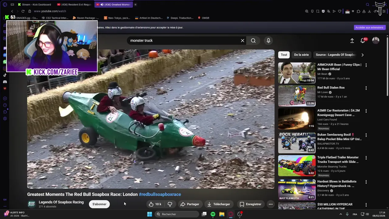389x219 pixels.
Task: Reload the page in the browser
Action: 23,11
